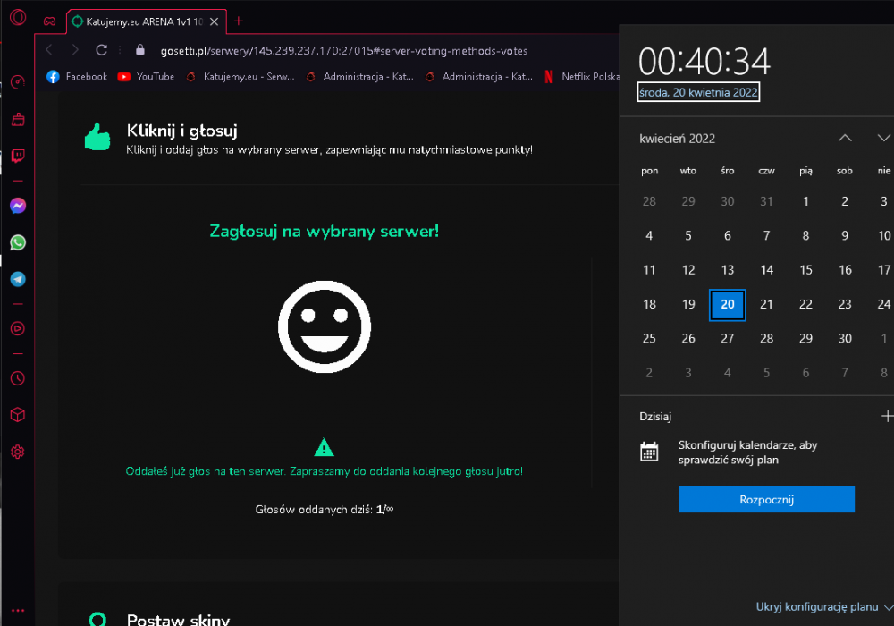Click the Postaw skiny heading
Screen dimensions: 894x626
(179, 620)
